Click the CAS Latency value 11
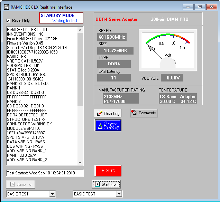The width and height of the screenshot is (220, 202). [x=114, y=78]
